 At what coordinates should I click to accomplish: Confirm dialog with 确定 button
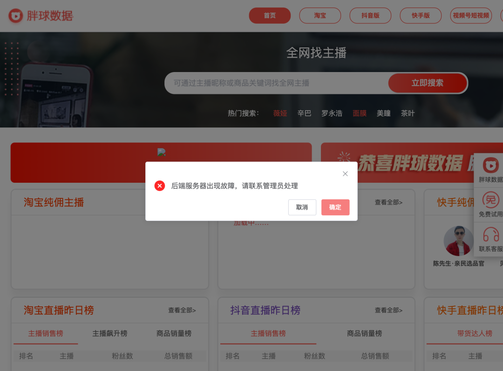(x=335, y=207)
